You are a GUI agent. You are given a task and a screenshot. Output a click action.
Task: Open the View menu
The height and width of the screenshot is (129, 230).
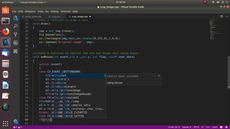40,11
